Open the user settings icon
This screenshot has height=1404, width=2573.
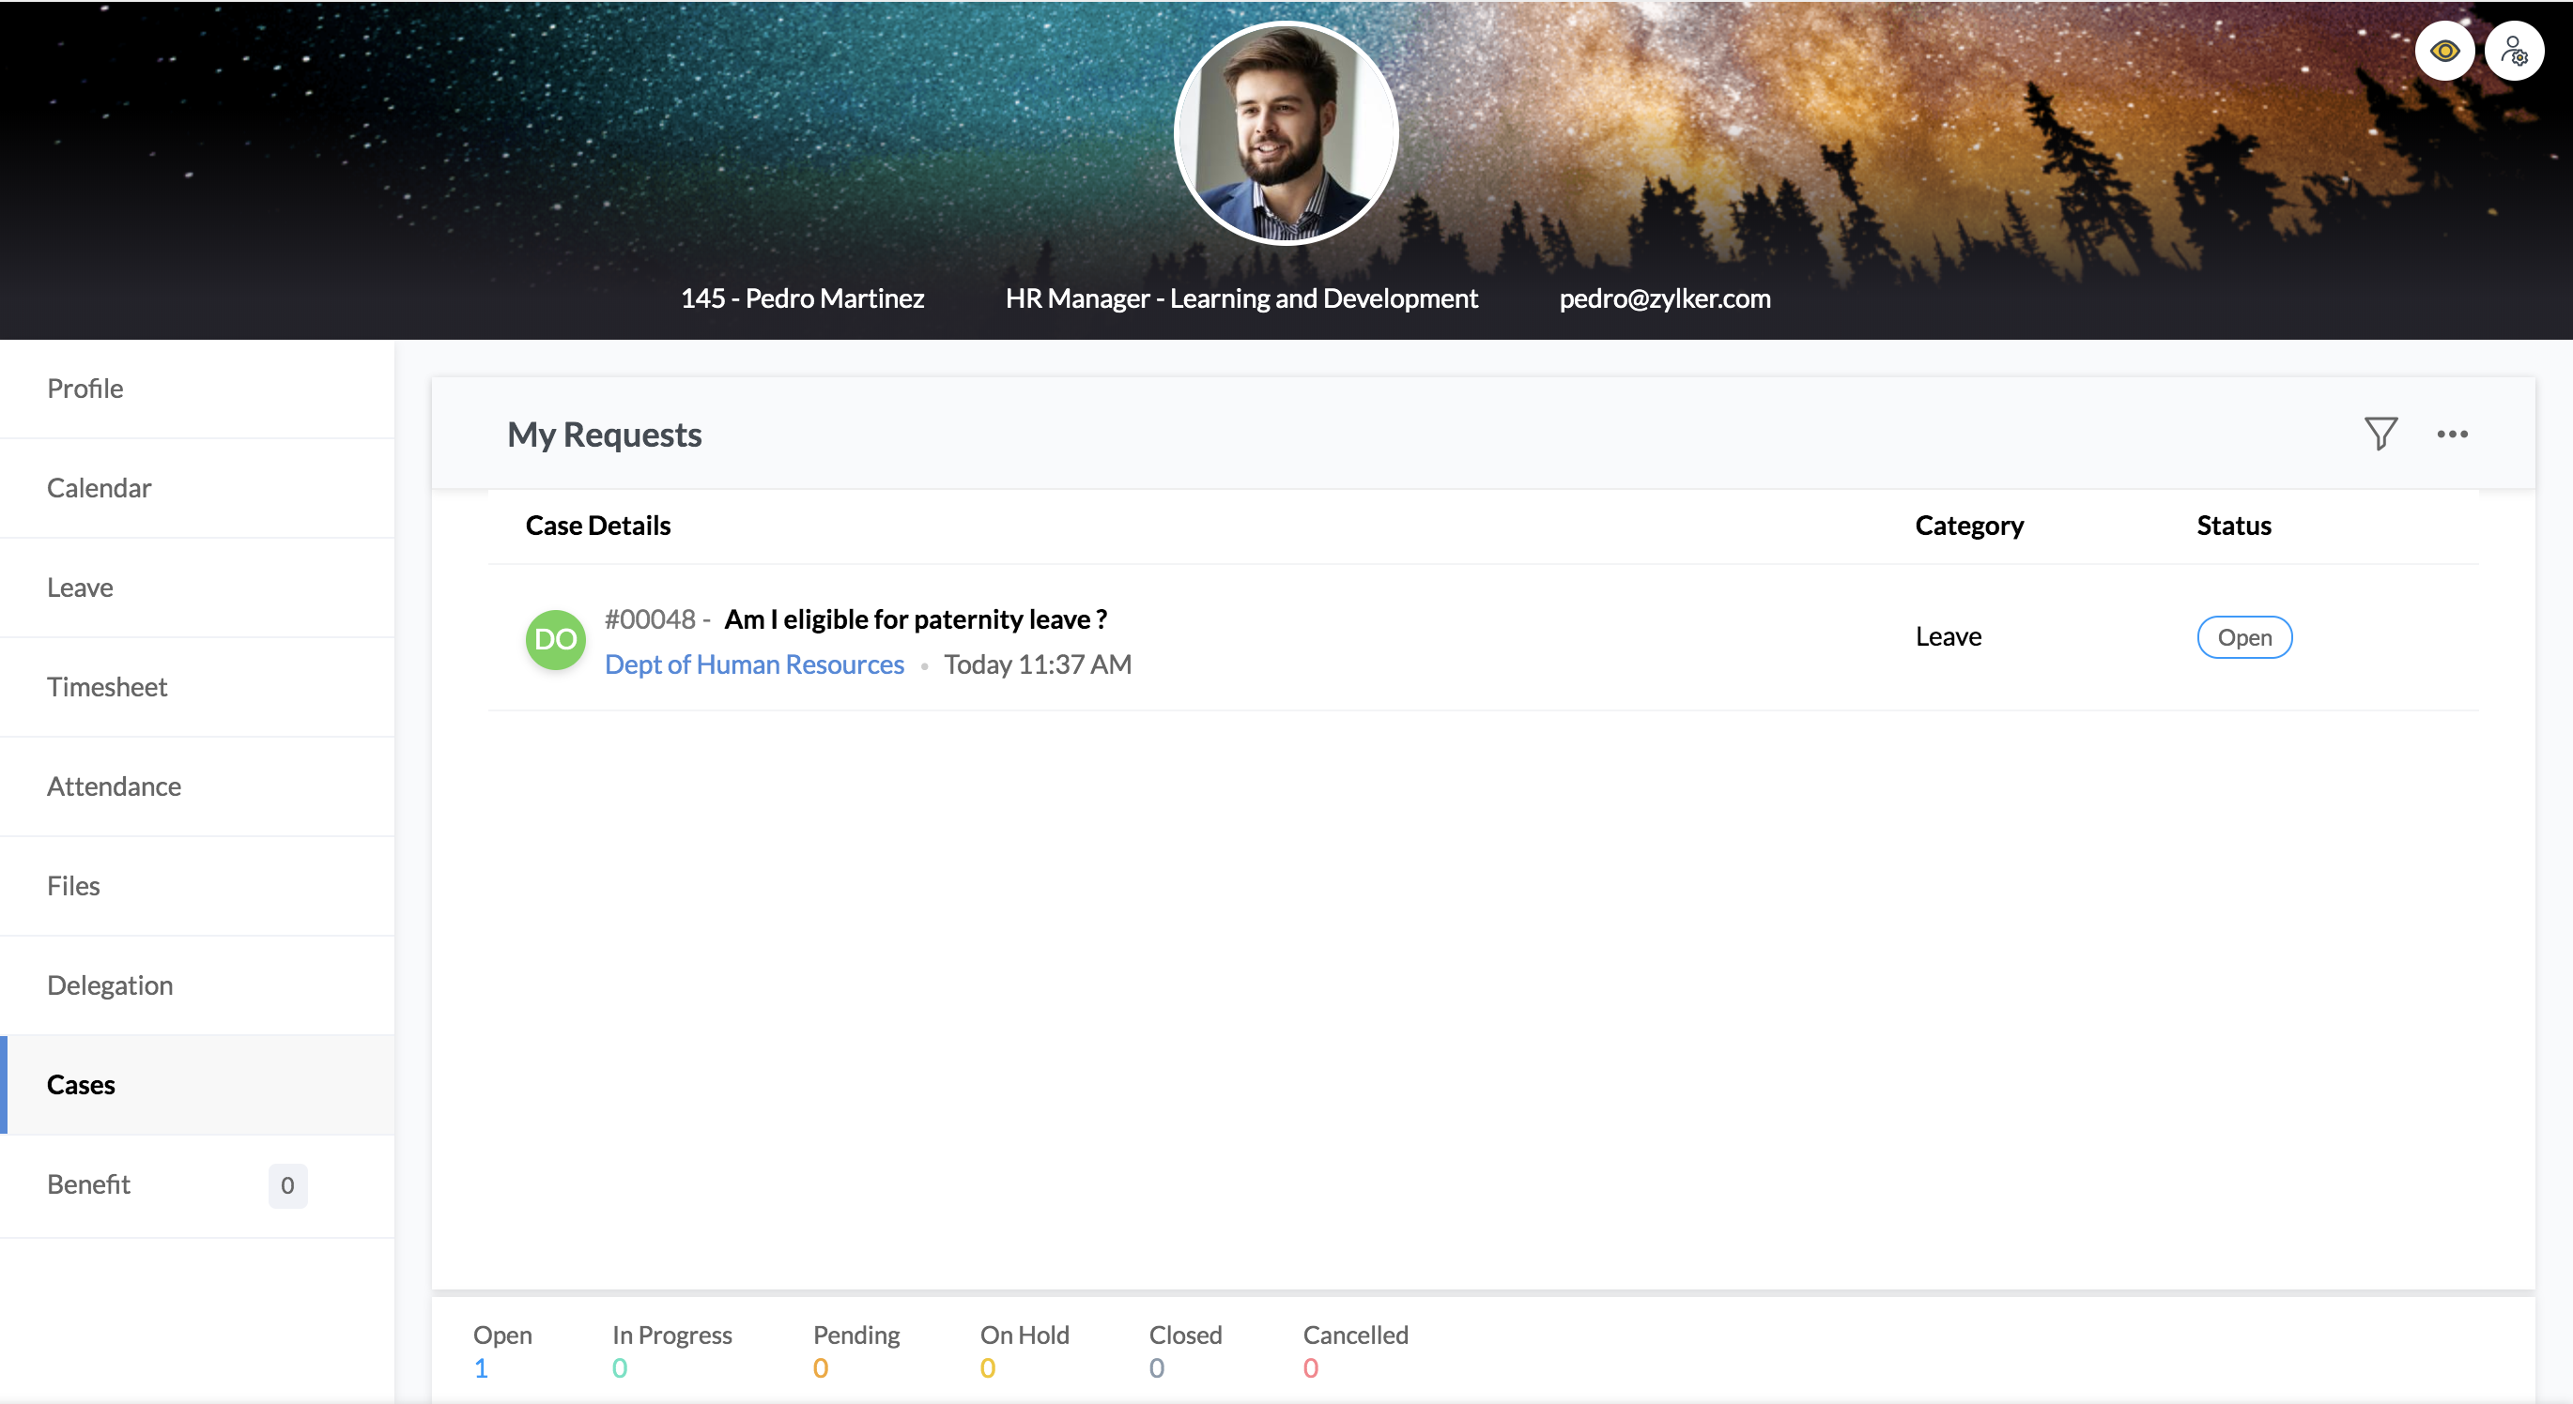2513,51
